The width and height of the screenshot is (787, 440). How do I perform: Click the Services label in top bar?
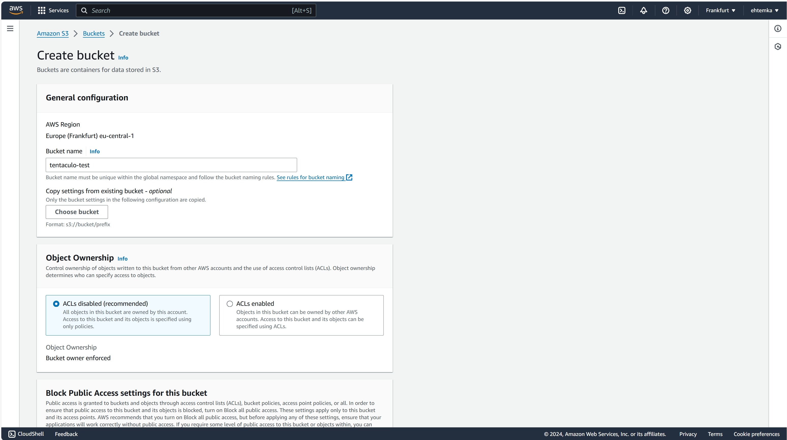(59, 10)
